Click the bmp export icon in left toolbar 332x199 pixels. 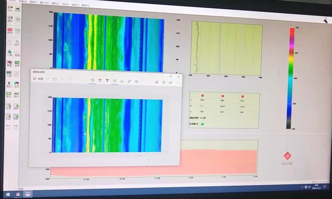(10, 8)
